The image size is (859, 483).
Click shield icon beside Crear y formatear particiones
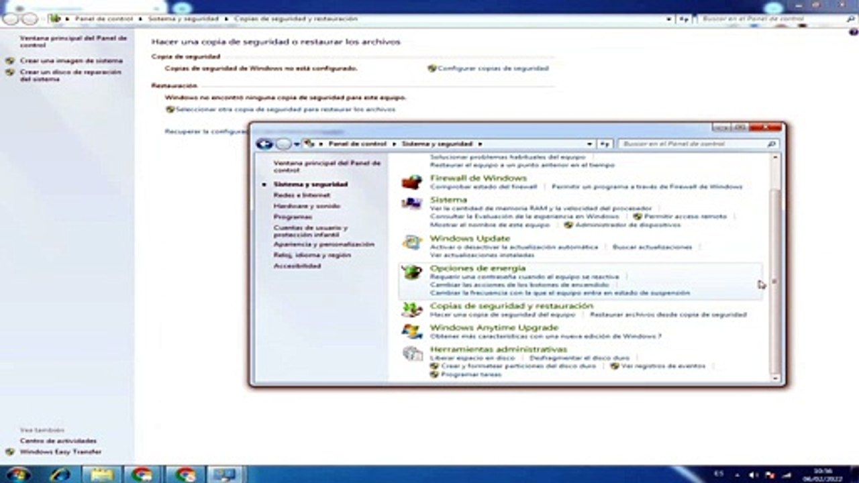click(434, 366)
